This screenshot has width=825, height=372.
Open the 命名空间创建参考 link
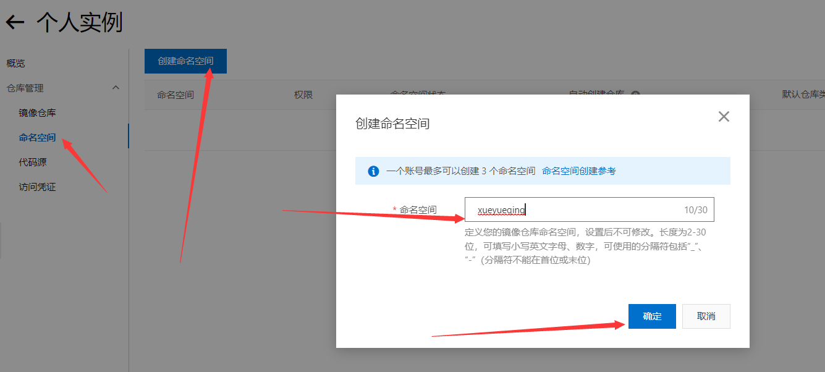579,171
